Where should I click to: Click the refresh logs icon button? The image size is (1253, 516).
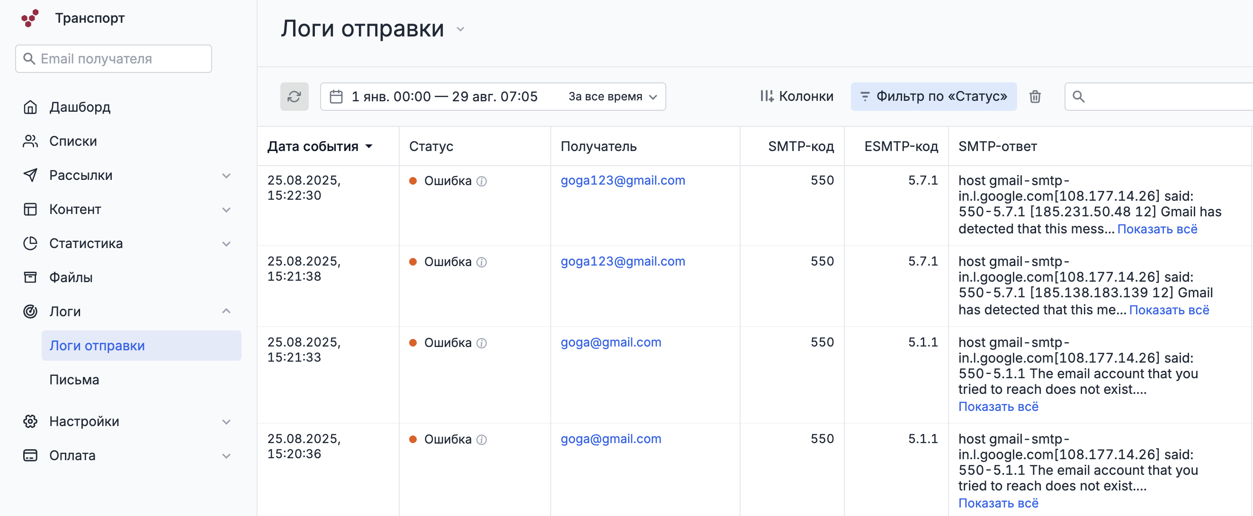294,96
